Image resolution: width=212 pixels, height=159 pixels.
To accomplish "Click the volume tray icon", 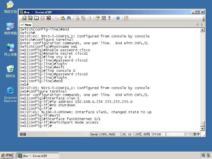I will (x=203, y=156).
